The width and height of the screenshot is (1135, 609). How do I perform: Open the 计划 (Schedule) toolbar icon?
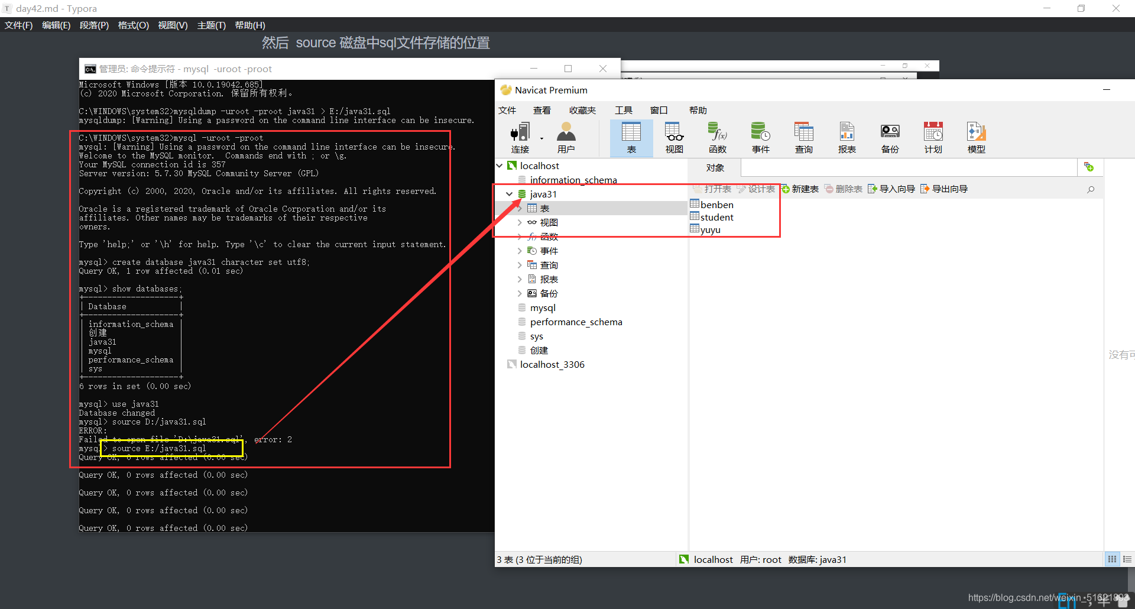point(933,137)
